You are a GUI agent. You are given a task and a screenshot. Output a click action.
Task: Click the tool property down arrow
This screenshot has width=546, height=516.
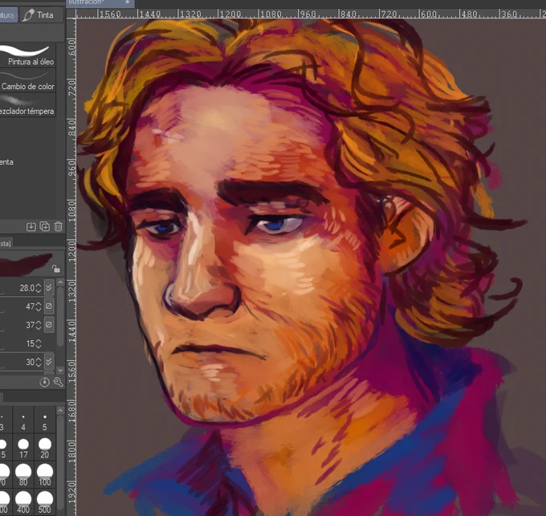coord(60,370)
